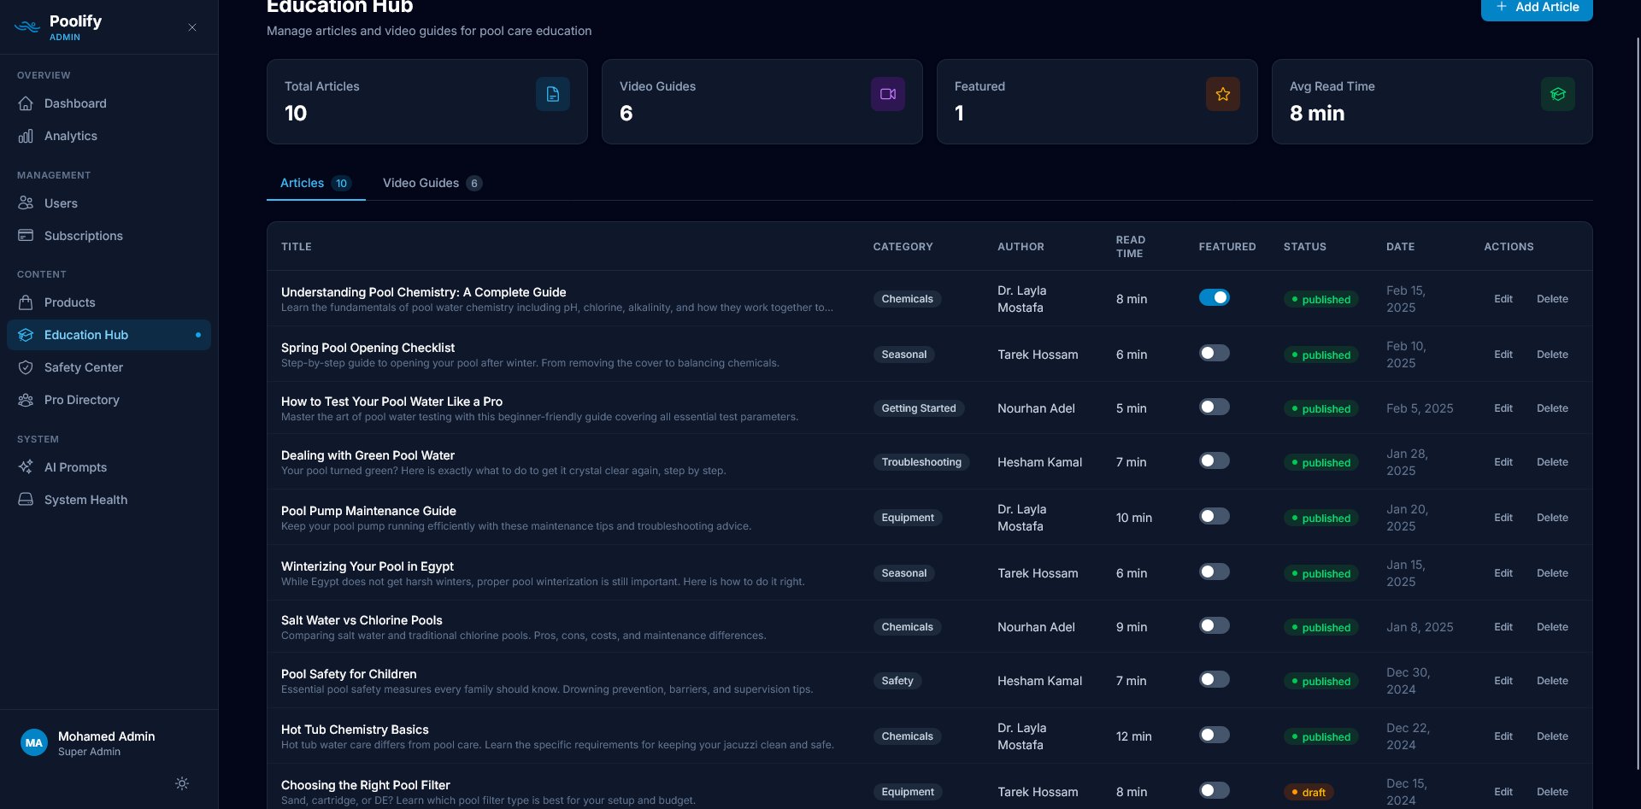Click the Education Hub graduation cap icon
Viewport: 1641px width, 809px height.
[x=26, y=335]
